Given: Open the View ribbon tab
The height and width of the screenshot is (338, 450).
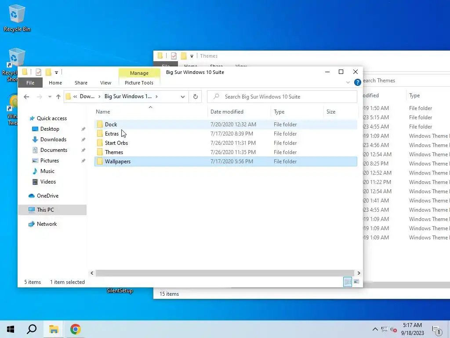Looking at the screenshot, I should (105, 82).
